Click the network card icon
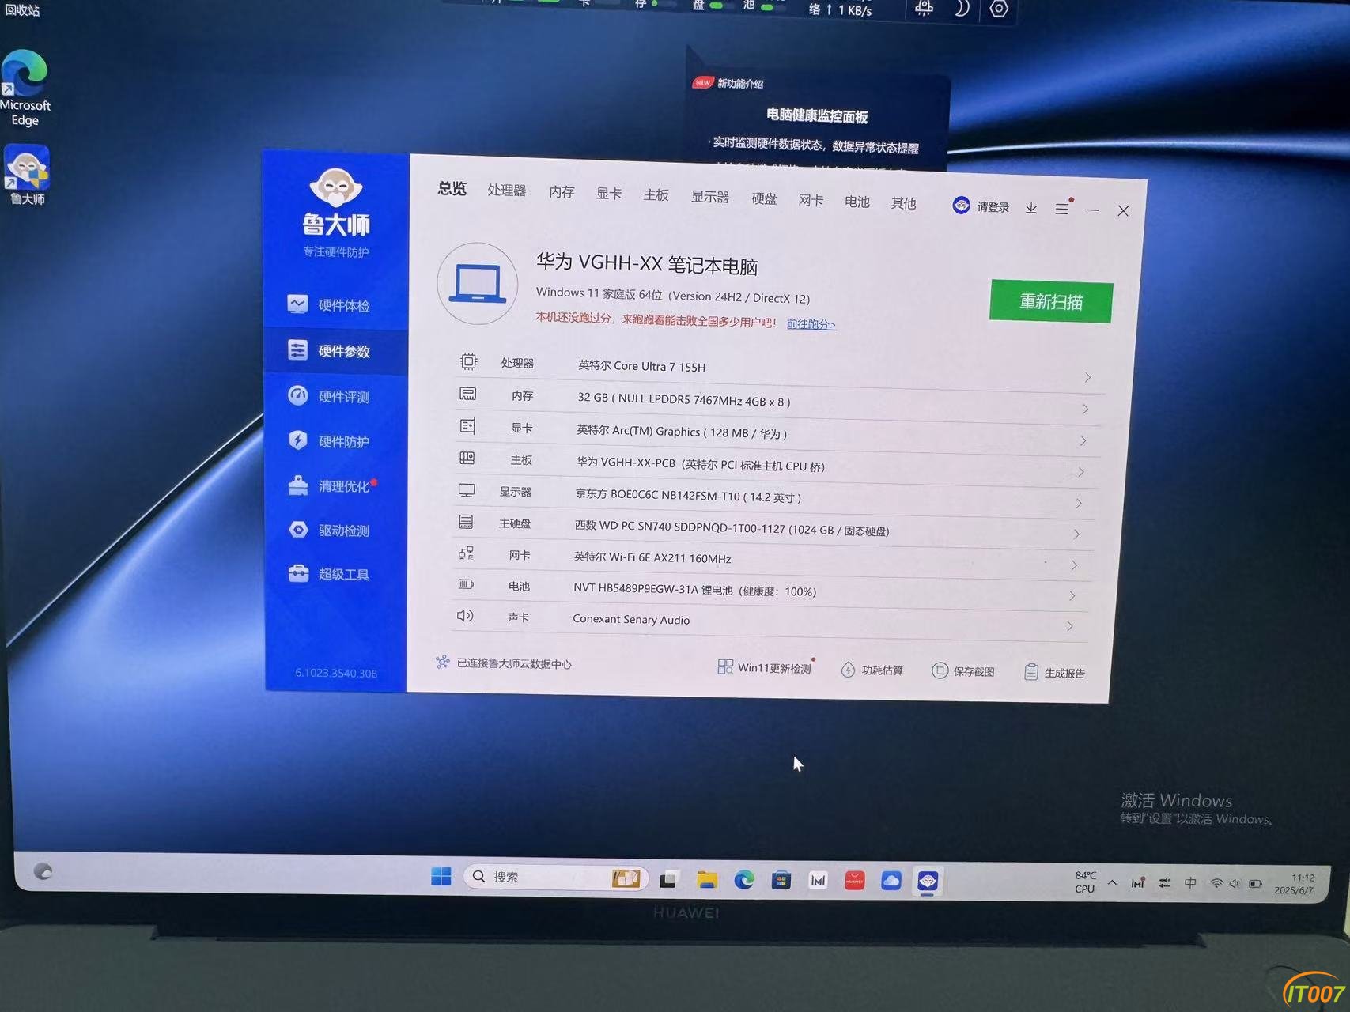Image resolution: width=1350 pixels, height=1012 pixels. (x=466, y=553)
